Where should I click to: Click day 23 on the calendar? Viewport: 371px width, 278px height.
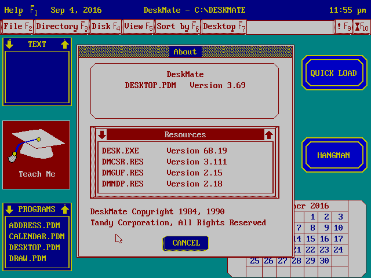(x=325, y=250)
